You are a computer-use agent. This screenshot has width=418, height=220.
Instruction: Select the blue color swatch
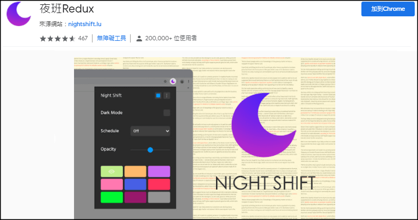[136, 184]
